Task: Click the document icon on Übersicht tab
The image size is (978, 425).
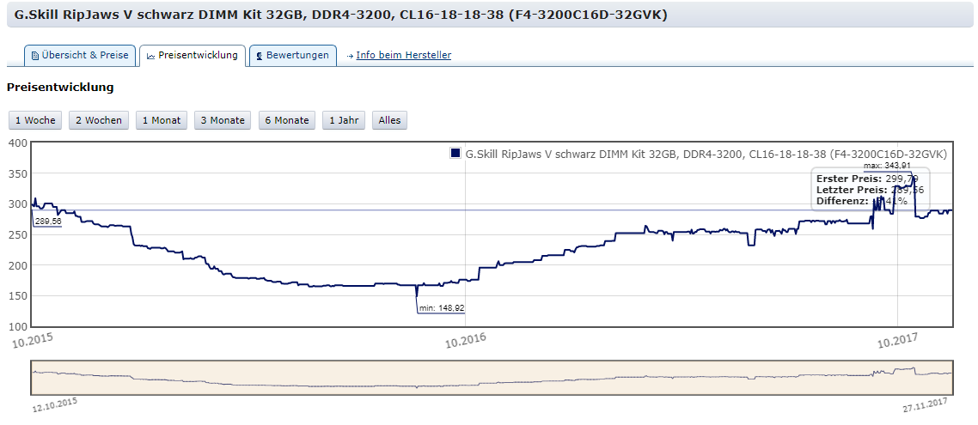Action: click(35, 56)
